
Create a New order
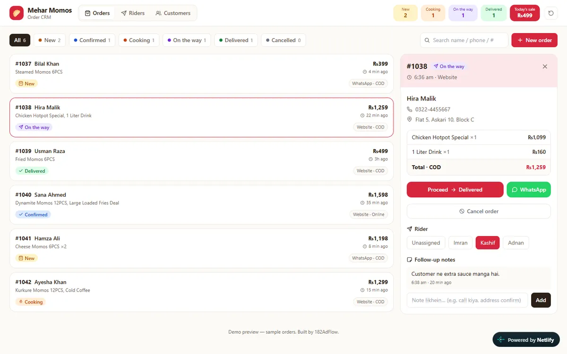pos(534,40)
